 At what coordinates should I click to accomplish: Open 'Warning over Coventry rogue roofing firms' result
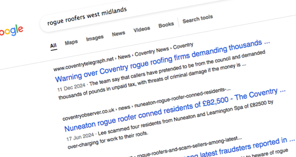coord(162,61)
